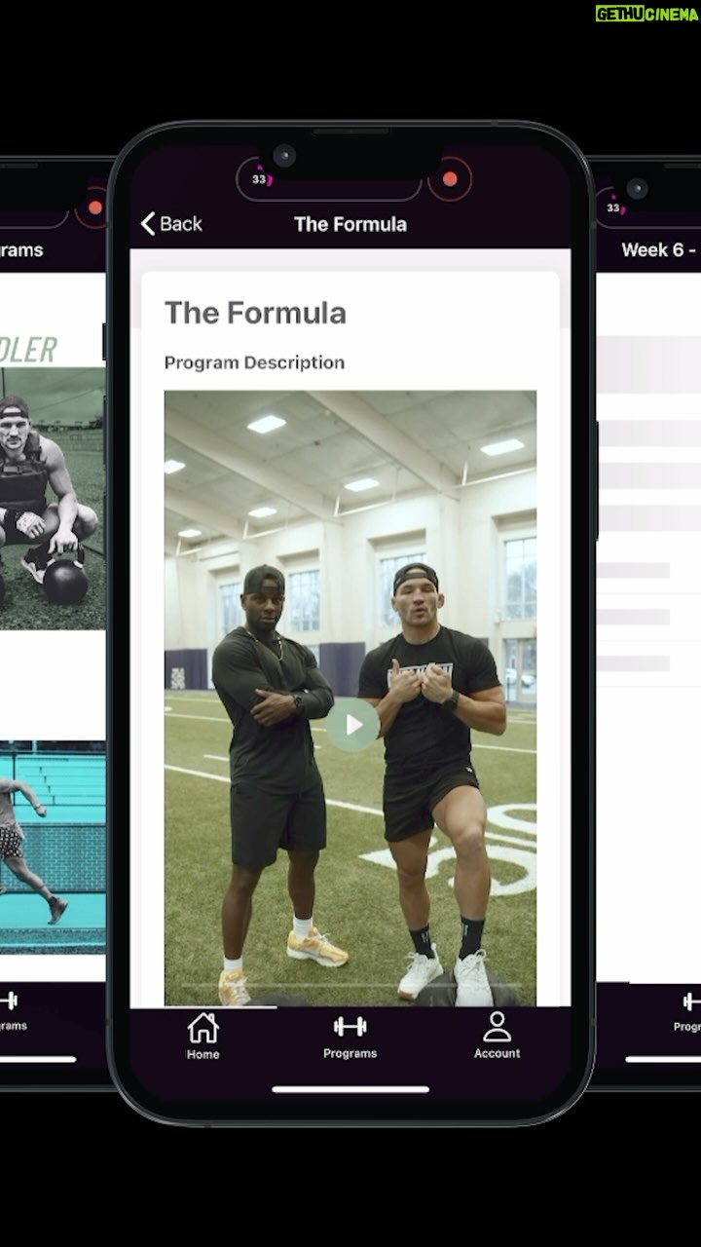The image size is (701, 1247).
Task: Tap the 33 timer badge on center phone
Action: [260, 179]
